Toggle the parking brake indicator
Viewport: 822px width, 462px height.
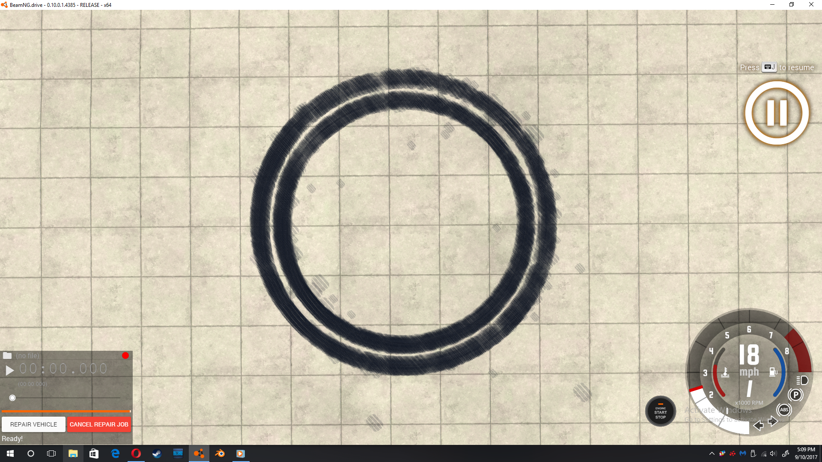coord(795,395)
